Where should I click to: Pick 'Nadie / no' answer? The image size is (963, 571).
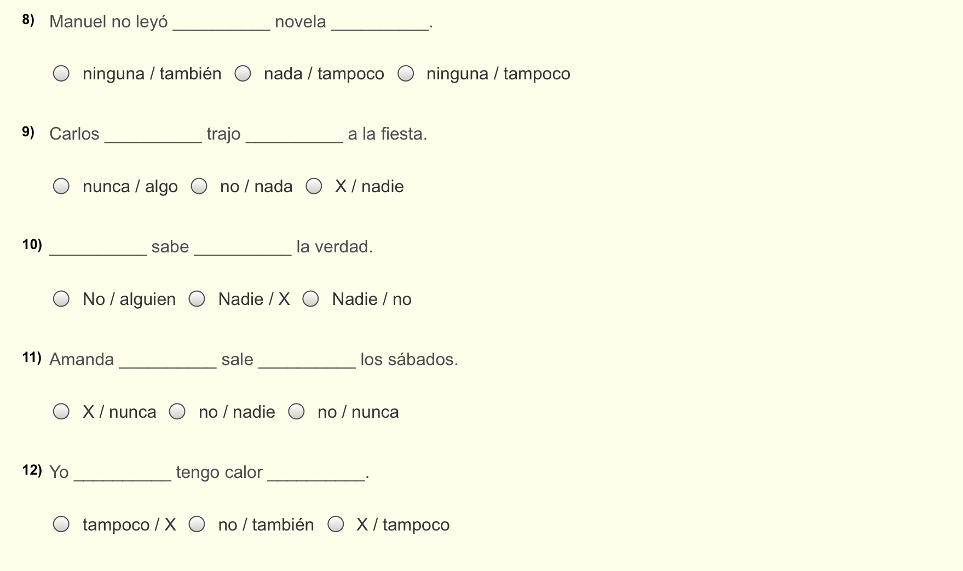(311, 299)
